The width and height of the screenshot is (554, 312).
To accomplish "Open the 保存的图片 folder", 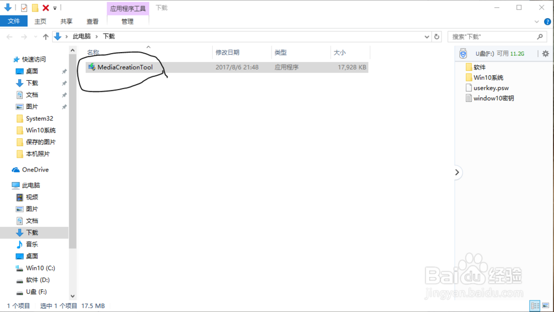I will coord(40,142).
